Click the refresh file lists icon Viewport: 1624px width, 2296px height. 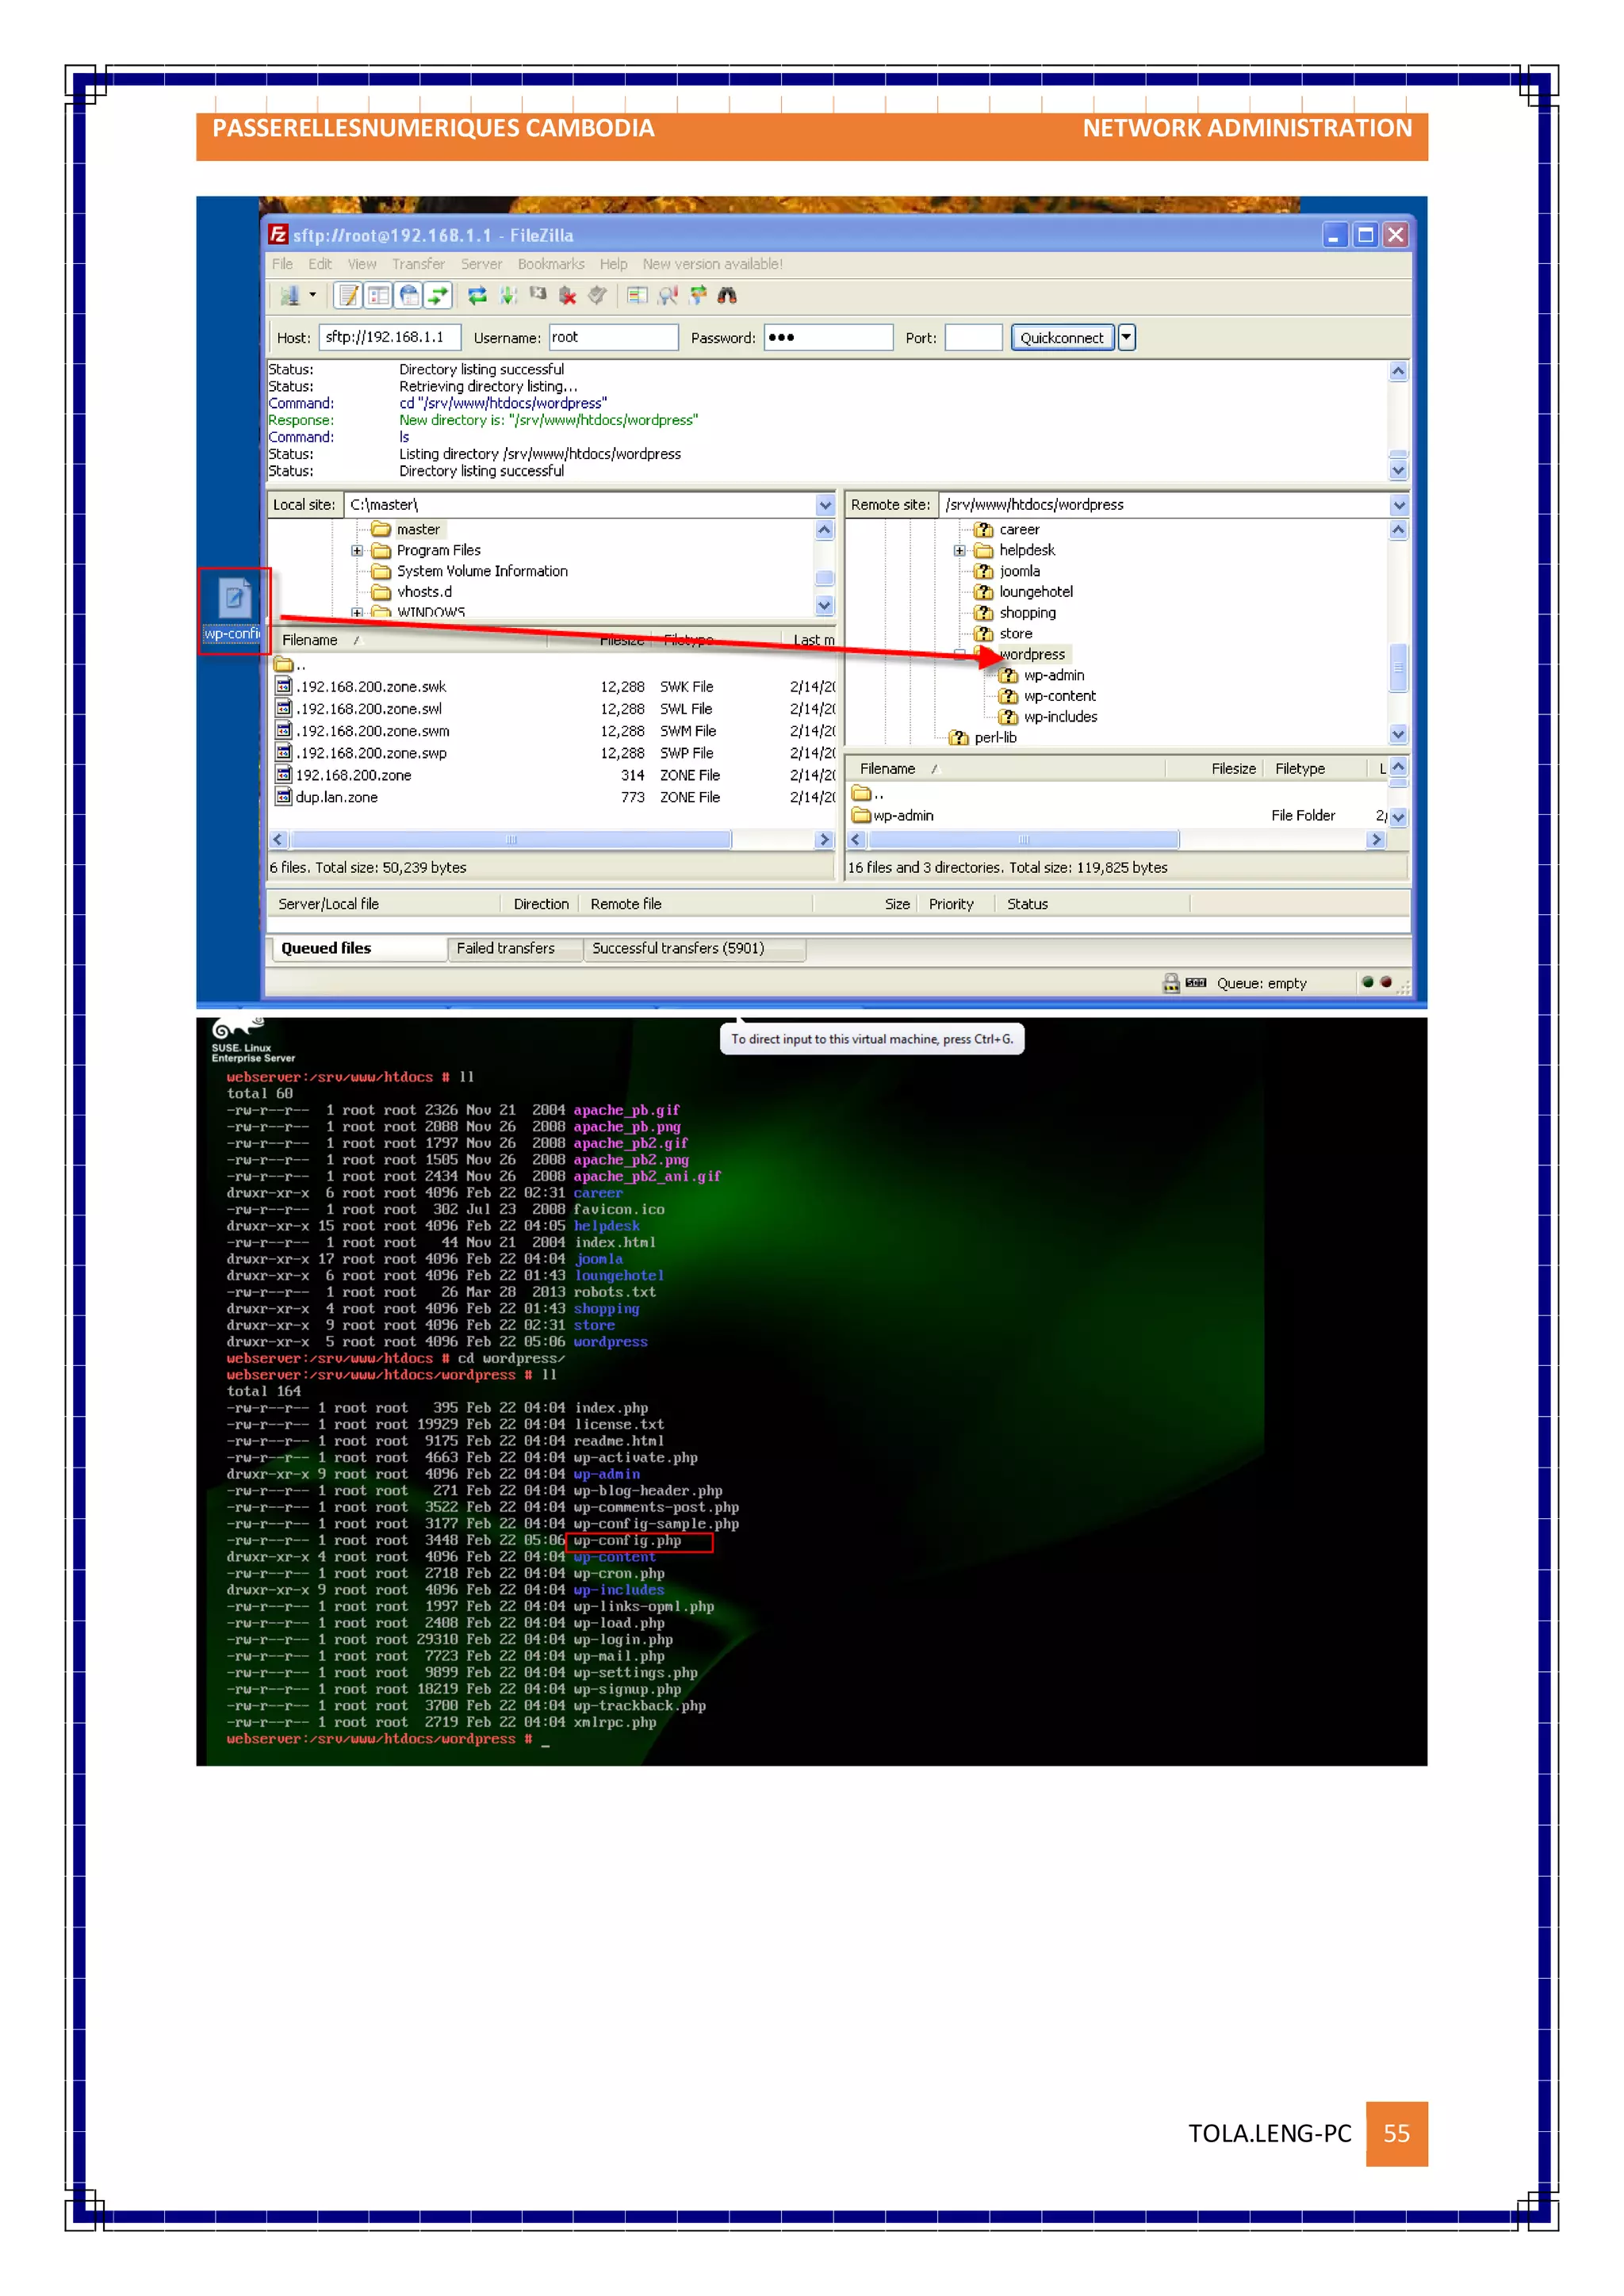click(477, 296)
